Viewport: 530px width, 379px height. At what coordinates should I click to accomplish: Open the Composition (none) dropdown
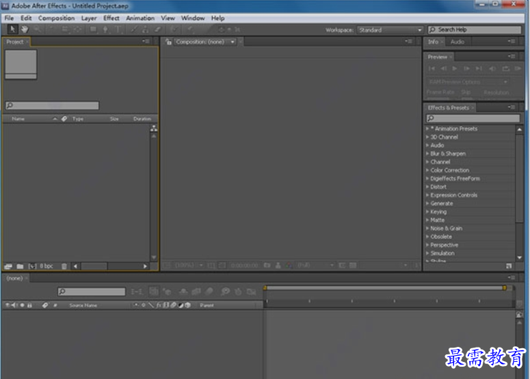click(x=205, y=42)
